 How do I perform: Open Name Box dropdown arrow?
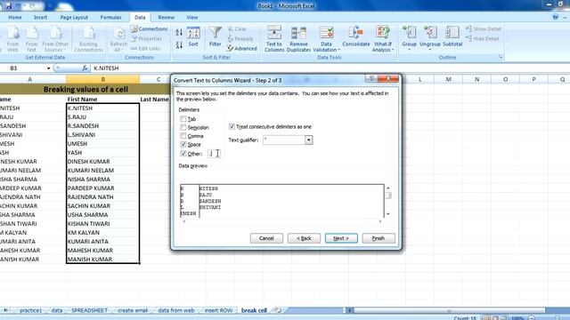(48, 68)
